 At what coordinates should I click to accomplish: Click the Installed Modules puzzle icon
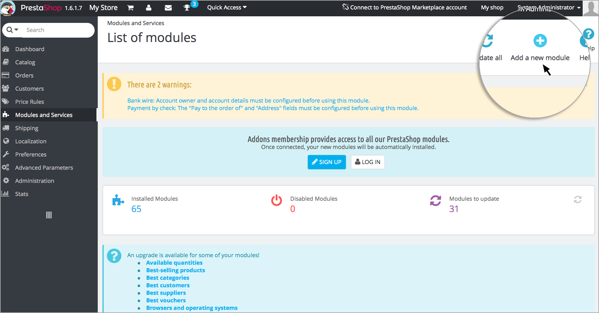tap(118, 200)
